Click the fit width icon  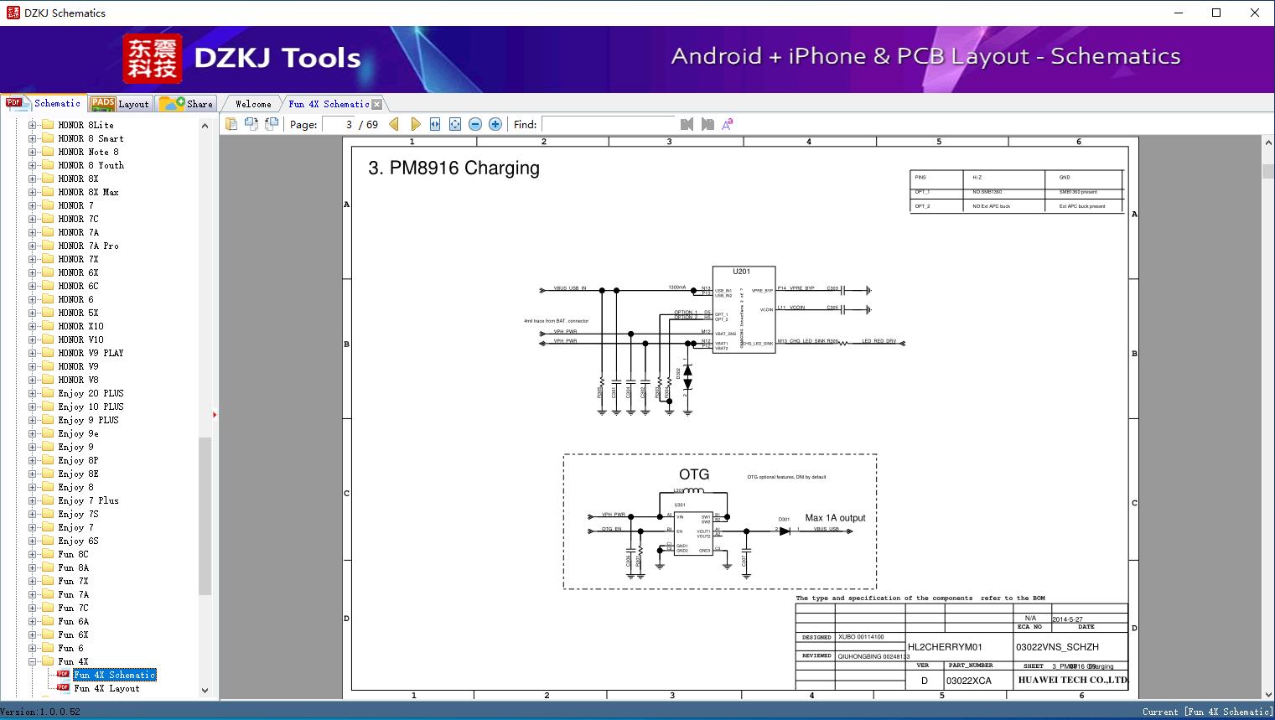[435, 124]
